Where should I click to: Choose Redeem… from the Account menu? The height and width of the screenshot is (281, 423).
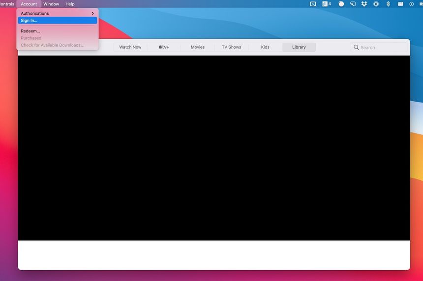[30, 31]
